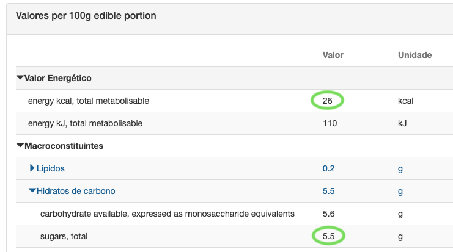Image resolution: width=453 pixels, height=252 pixels.
Task: Select the carbohydrate available monosaccharide equivalents row
Action: tap(234, 214)
